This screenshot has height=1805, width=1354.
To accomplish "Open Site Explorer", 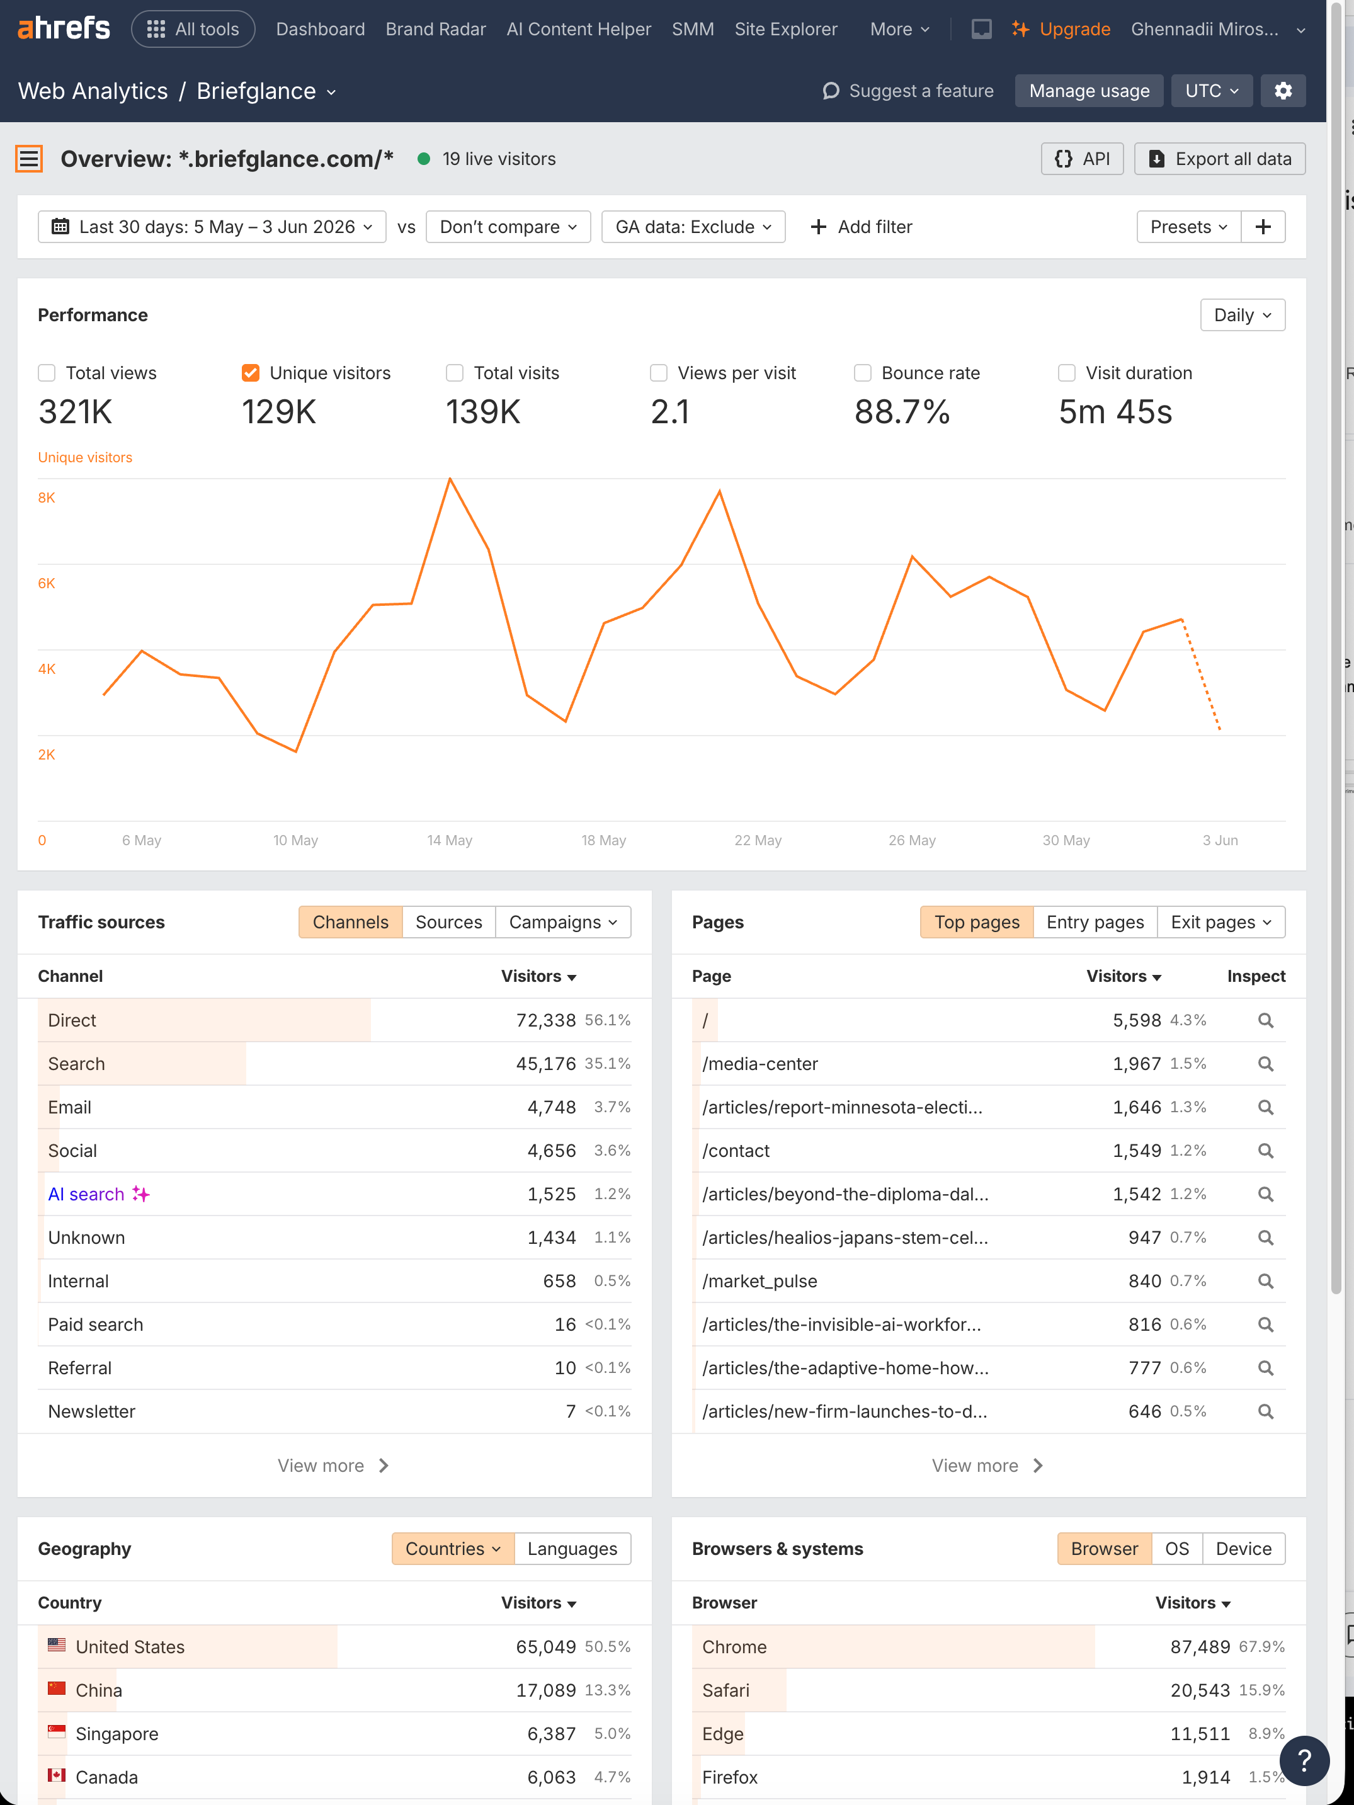I will [786, 30].
